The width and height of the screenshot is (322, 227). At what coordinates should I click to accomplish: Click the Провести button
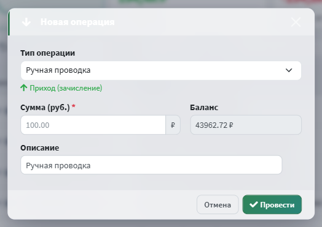272,204
